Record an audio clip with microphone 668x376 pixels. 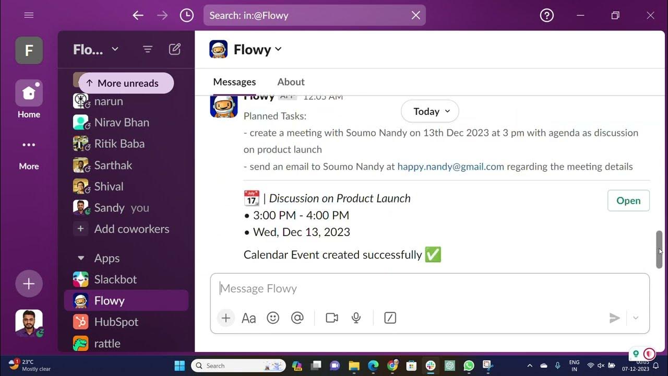(x=356, y=318)
